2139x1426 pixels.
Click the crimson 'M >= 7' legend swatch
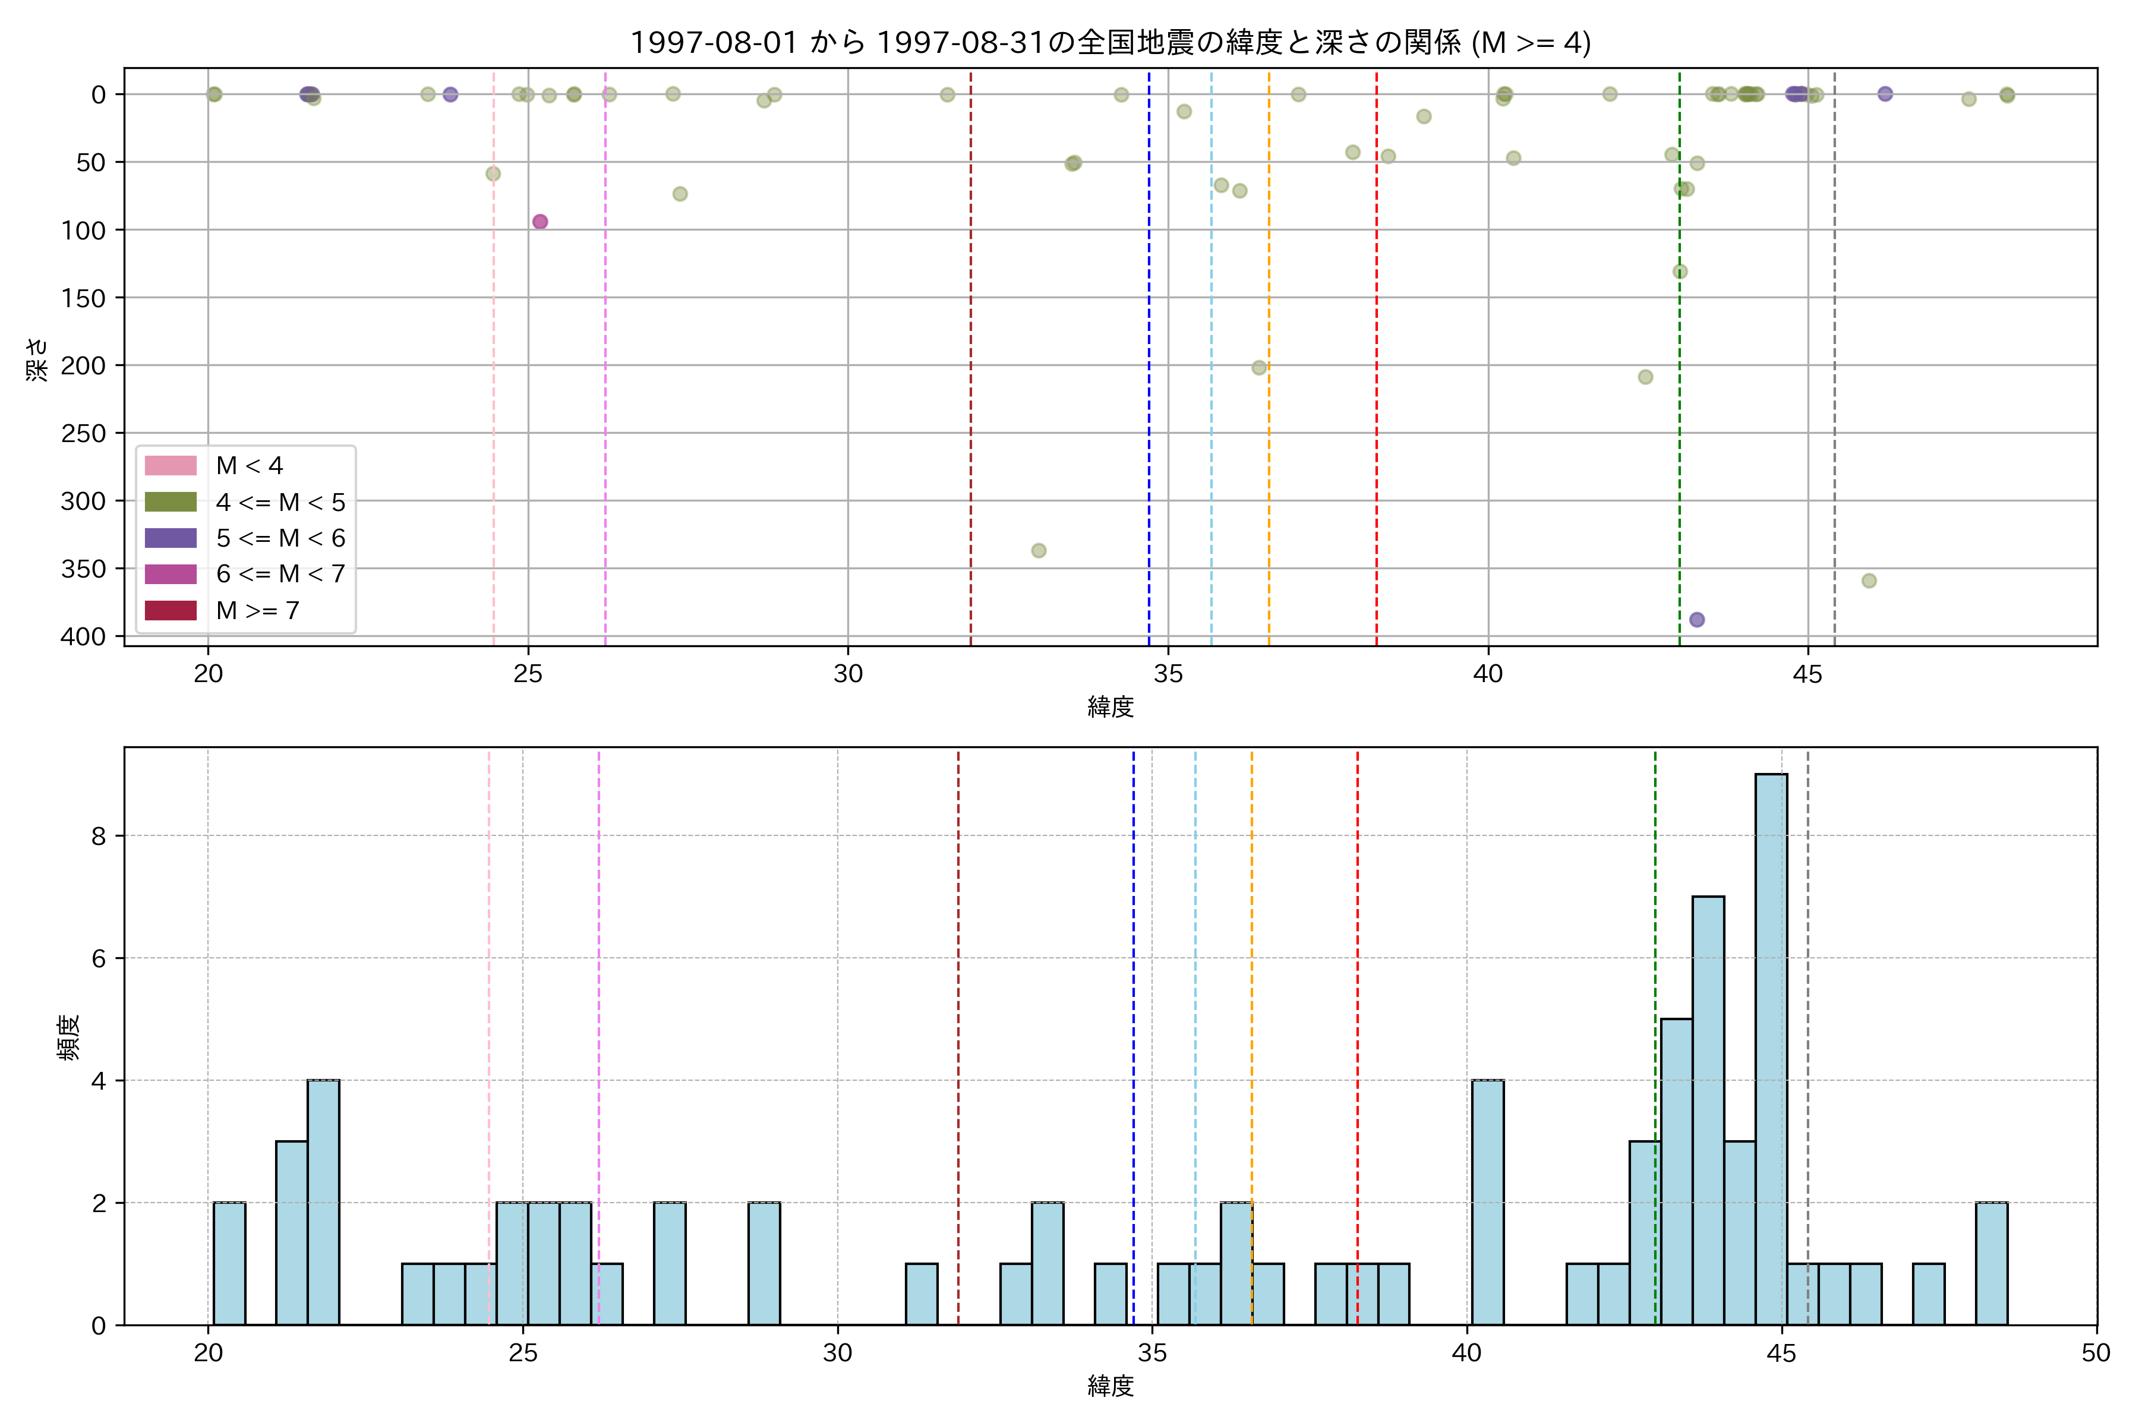[171, 610]
